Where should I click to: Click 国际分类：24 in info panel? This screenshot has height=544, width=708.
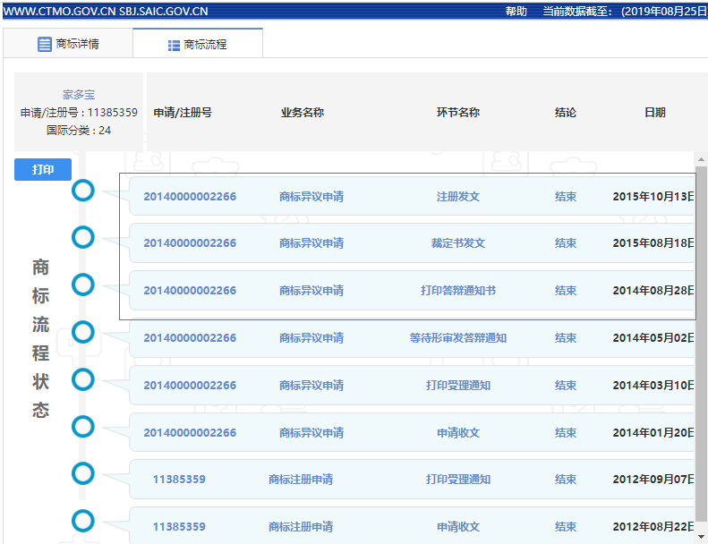(x=79, y=131)
